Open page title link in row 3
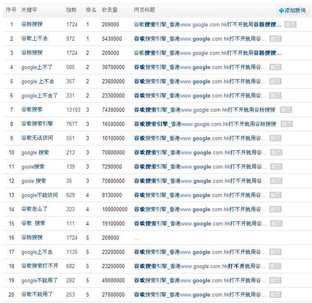The width and height of the screenshot is (312, 303). [x=207, y=53]
